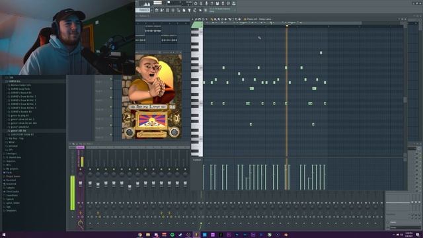The image size is (423, 238).
Task: Open Google Chrome from the taskbar
Action: 139,235
